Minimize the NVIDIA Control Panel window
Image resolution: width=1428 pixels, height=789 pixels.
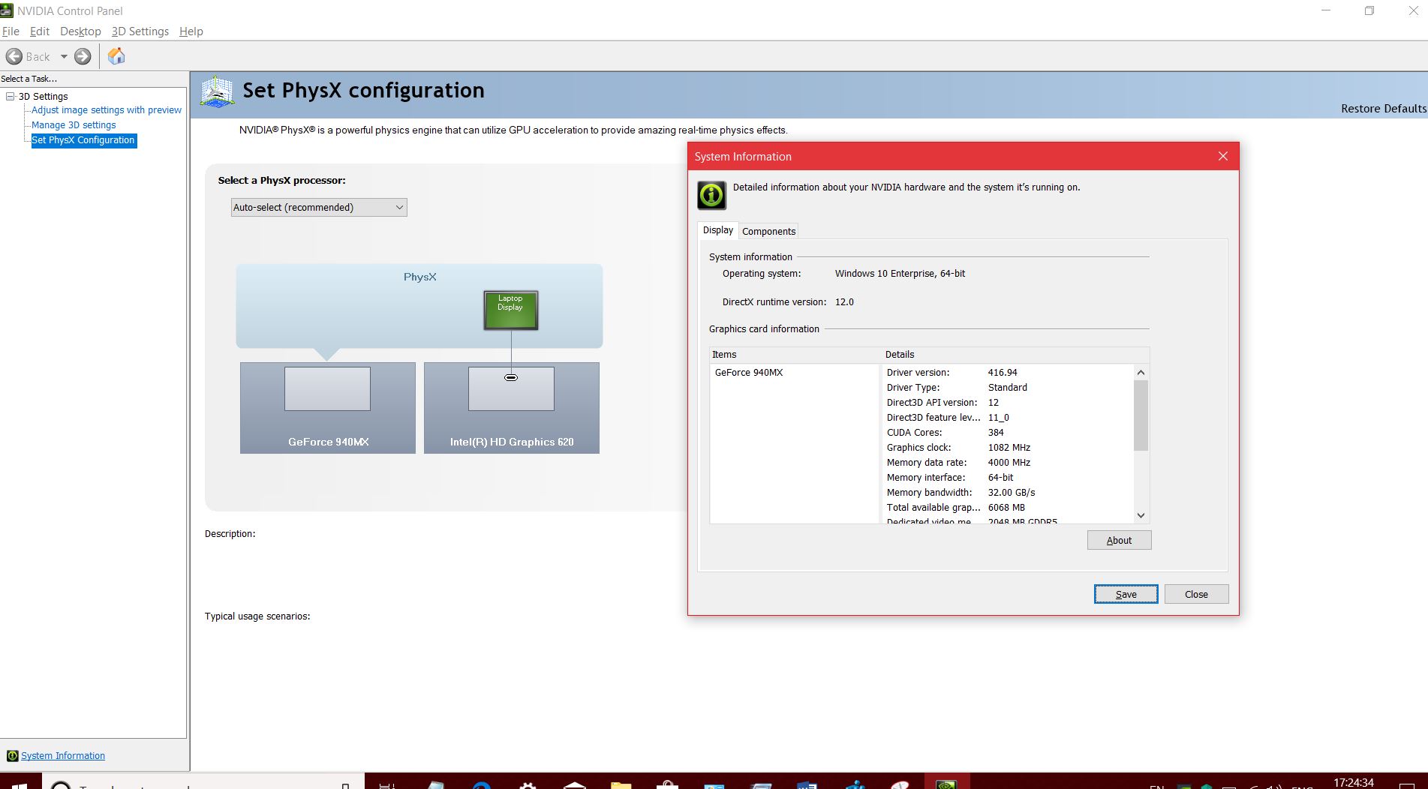1326,10
